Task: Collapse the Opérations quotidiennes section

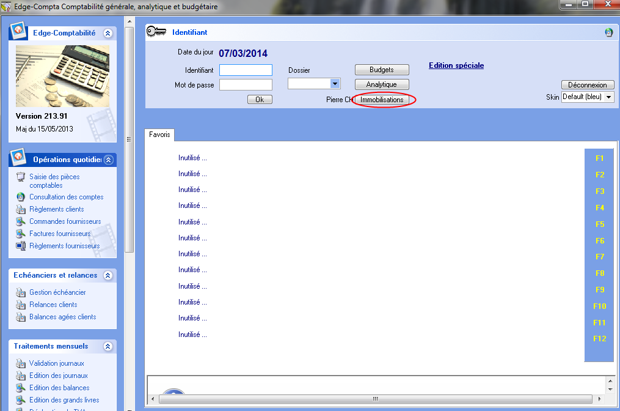Action: click(108, 160)
